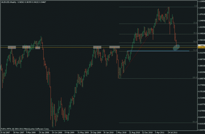This screenshot has height=134, width=205.
Task: Click the 61.8 Fibonacci level label
Action: (195, 50)
